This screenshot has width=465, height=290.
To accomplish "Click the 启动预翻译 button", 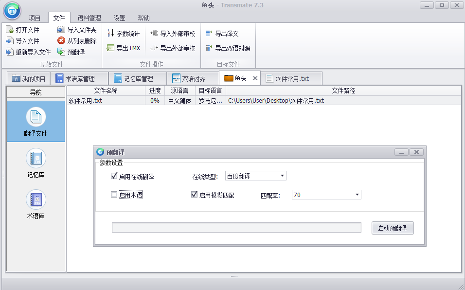I will coord(393,228).
